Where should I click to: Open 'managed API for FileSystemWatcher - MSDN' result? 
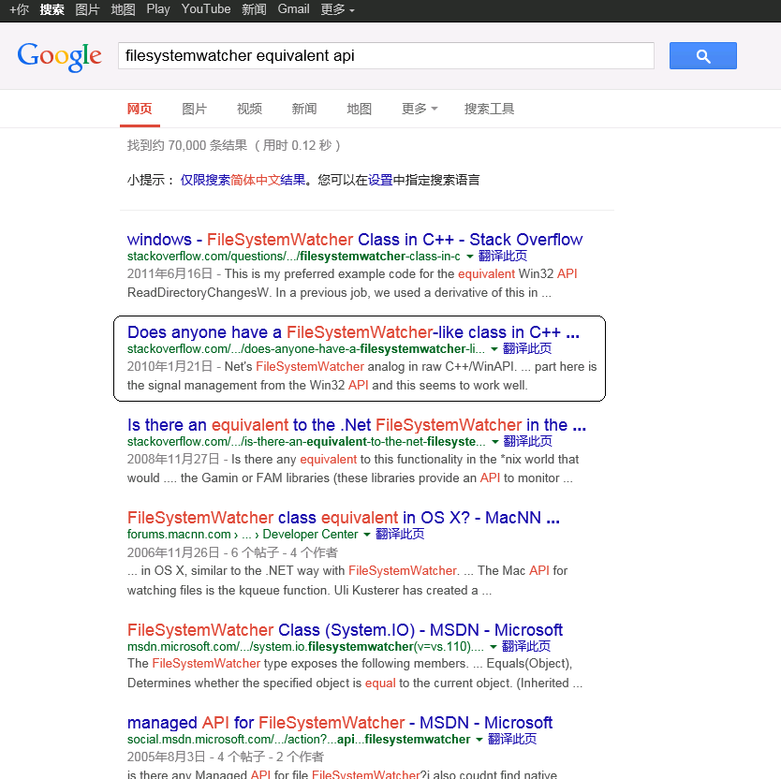340,723
